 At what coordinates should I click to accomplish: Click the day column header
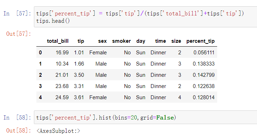(141, 41)
